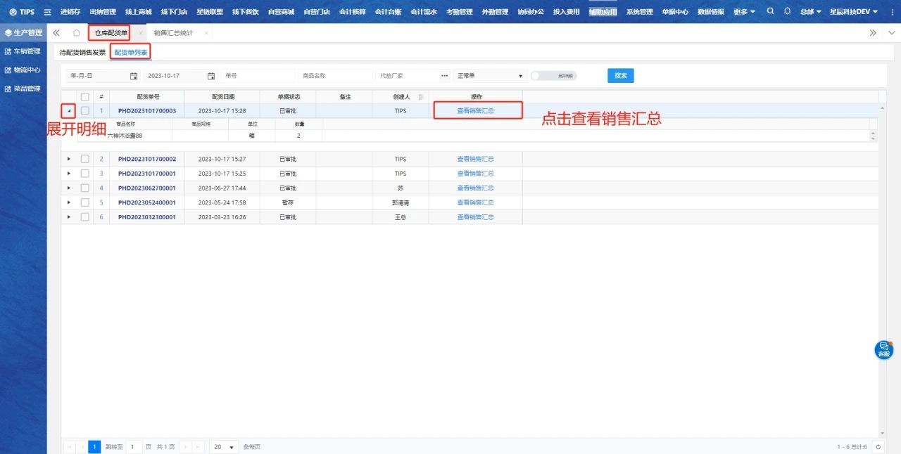Open calendar picker for 2023-10-17 date field
The image size is (901, 454).
point(210,76)
